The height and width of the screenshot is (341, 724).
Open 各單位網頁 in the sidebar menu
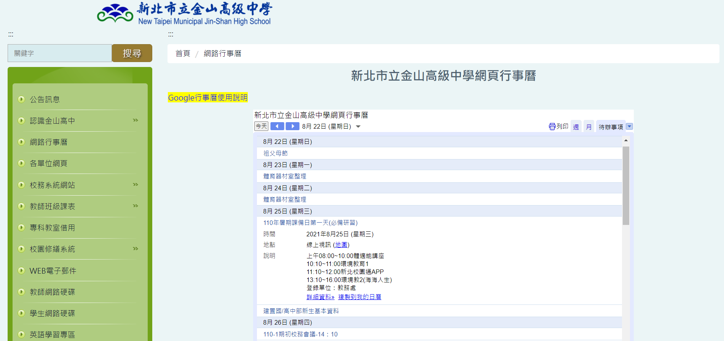tap(48, 163)
